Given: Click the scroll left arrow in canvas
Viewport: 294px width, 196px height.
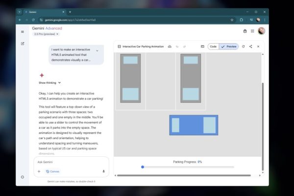Looking at the screenshot, I should (115, 175).
